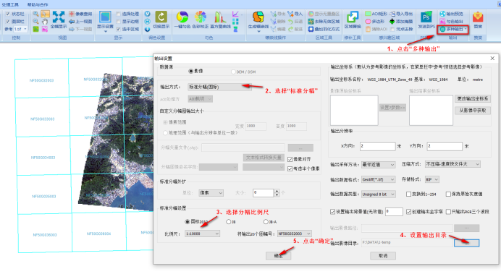Open the 多种输出 multiple output dropdown
The width and height of the screenshot is (501, 274).
coord(452,30)
